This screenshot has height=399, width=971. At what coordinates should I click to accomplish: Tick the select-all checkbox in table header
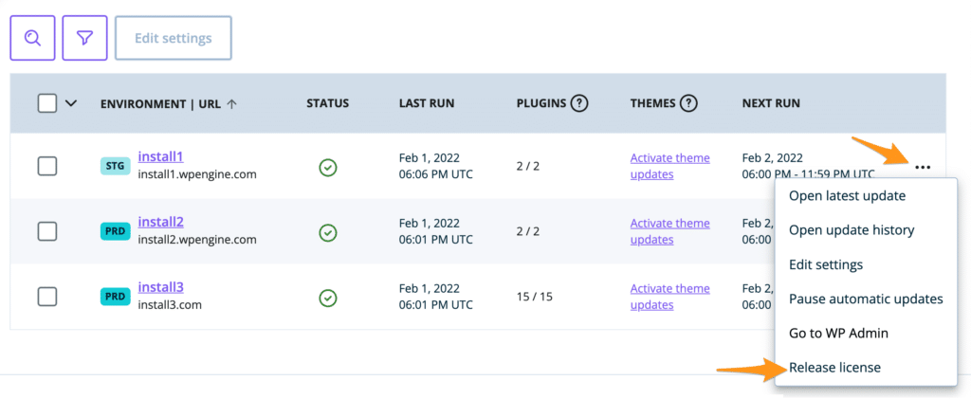click(47, 103)
